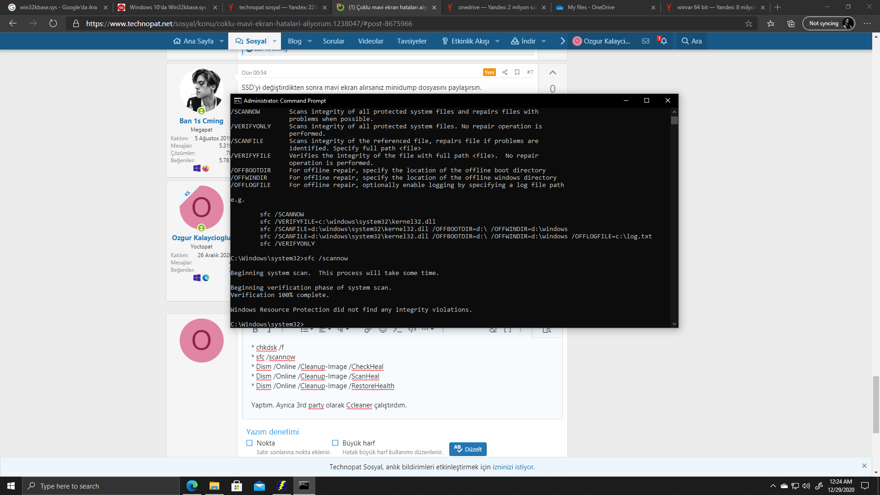This screenshot has width=880, height=495.
Task: Refresh the page with the reload button
Action: 53,24
